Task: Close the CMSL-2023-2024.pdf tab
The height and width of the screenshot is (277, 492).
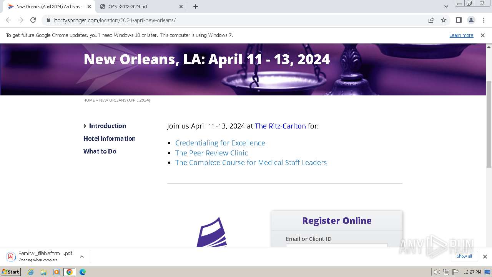Action: (x=181, y=7)
